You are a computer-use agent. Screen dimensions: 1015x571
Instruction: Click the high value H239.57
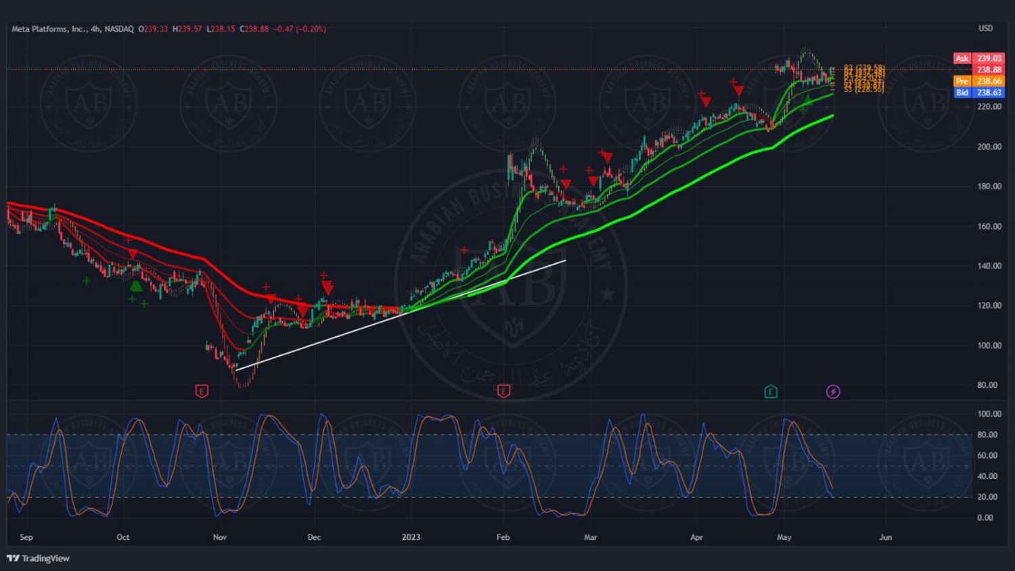187,29
